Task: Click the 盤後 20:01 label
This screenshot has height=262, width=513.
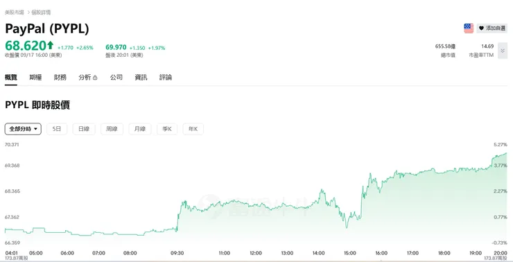Action: [x=124, y=55]
